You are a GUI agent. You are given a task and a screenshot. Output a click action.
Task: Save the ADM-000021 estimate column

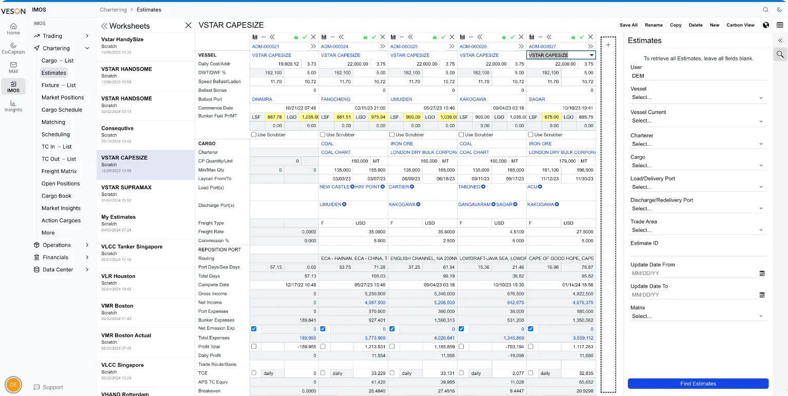255,37
